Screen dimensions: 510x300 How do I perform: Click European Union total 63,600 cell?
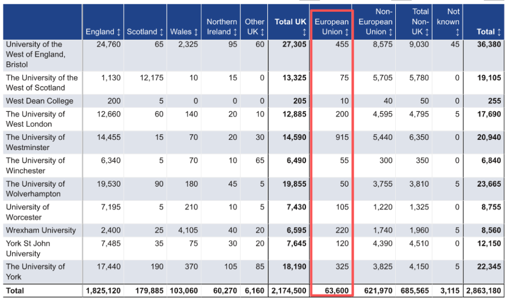click(x=337, y=290)
